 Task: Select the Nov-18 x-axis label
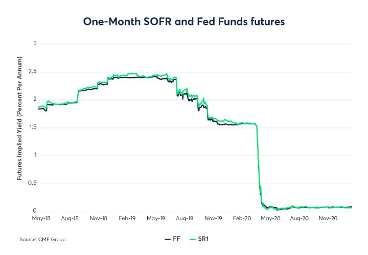(98, 218)
